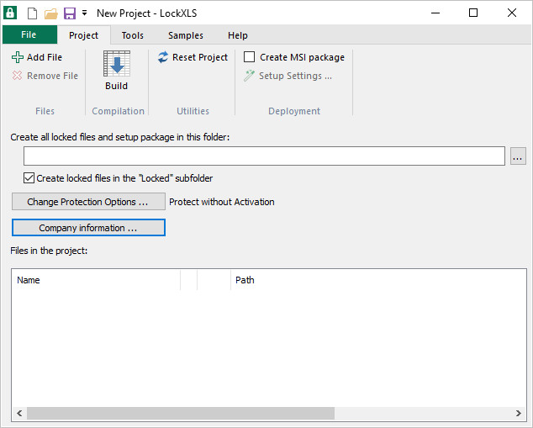Minimize the LockXLS window
This screenshot has height=428, width=533.
click(x=435, y=13)
